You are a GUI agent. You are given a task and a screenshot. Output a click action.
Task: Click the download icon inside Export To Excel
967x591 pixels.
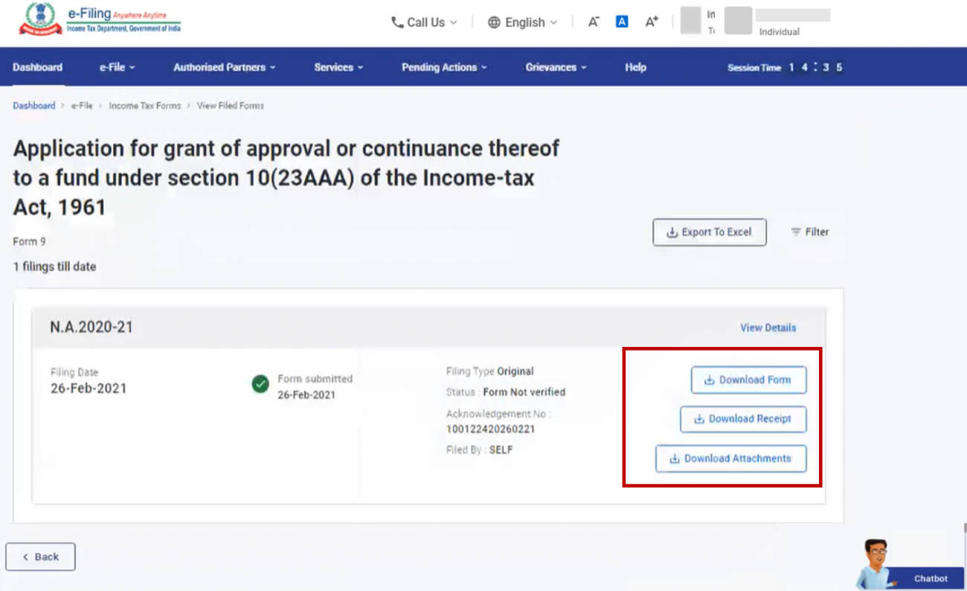coord(672,231)
